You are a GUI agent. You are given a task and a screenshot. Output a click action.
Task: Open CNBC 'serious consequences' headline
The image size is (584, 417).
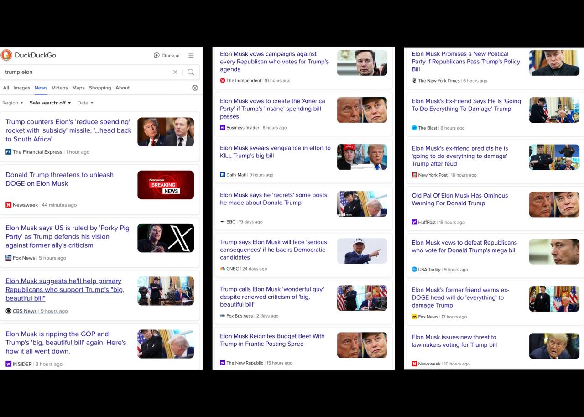[273, 250]
